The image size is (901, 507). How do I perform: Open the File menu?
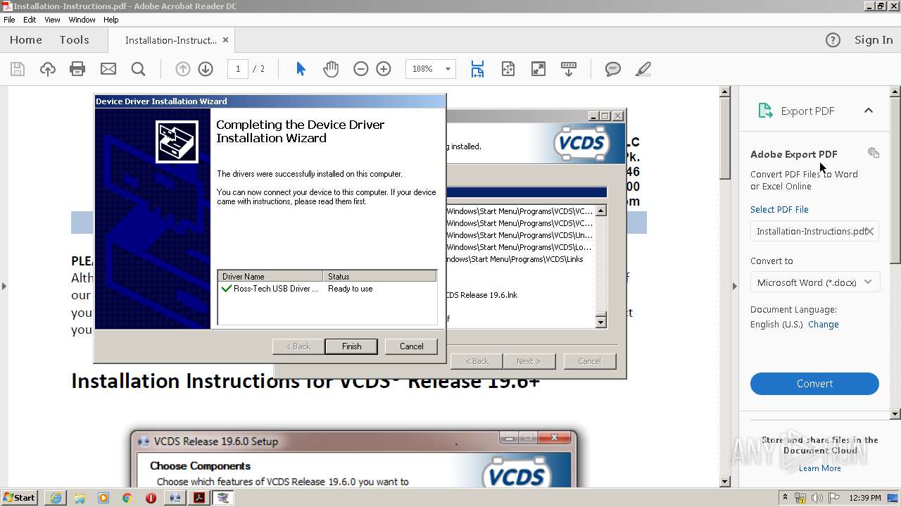click(9, 20)
